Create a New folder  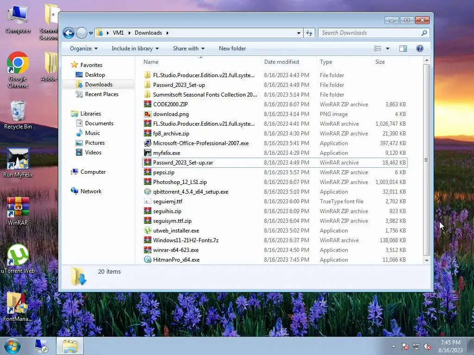(232, 49)
